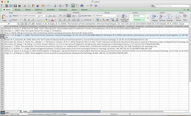Image resolution: width=191 pixels, height=116 pixels.
Task: Click the Undo arrow icon
Action: pyautogui.click(x=43, y=6)
